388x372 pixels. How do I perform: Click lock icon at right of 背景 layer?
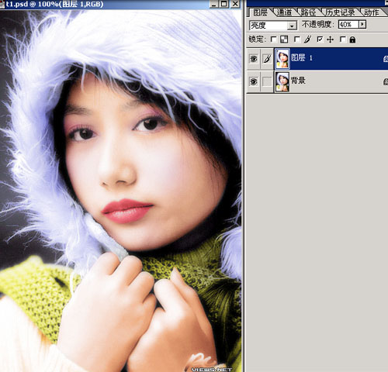click(x=386, y=82)
